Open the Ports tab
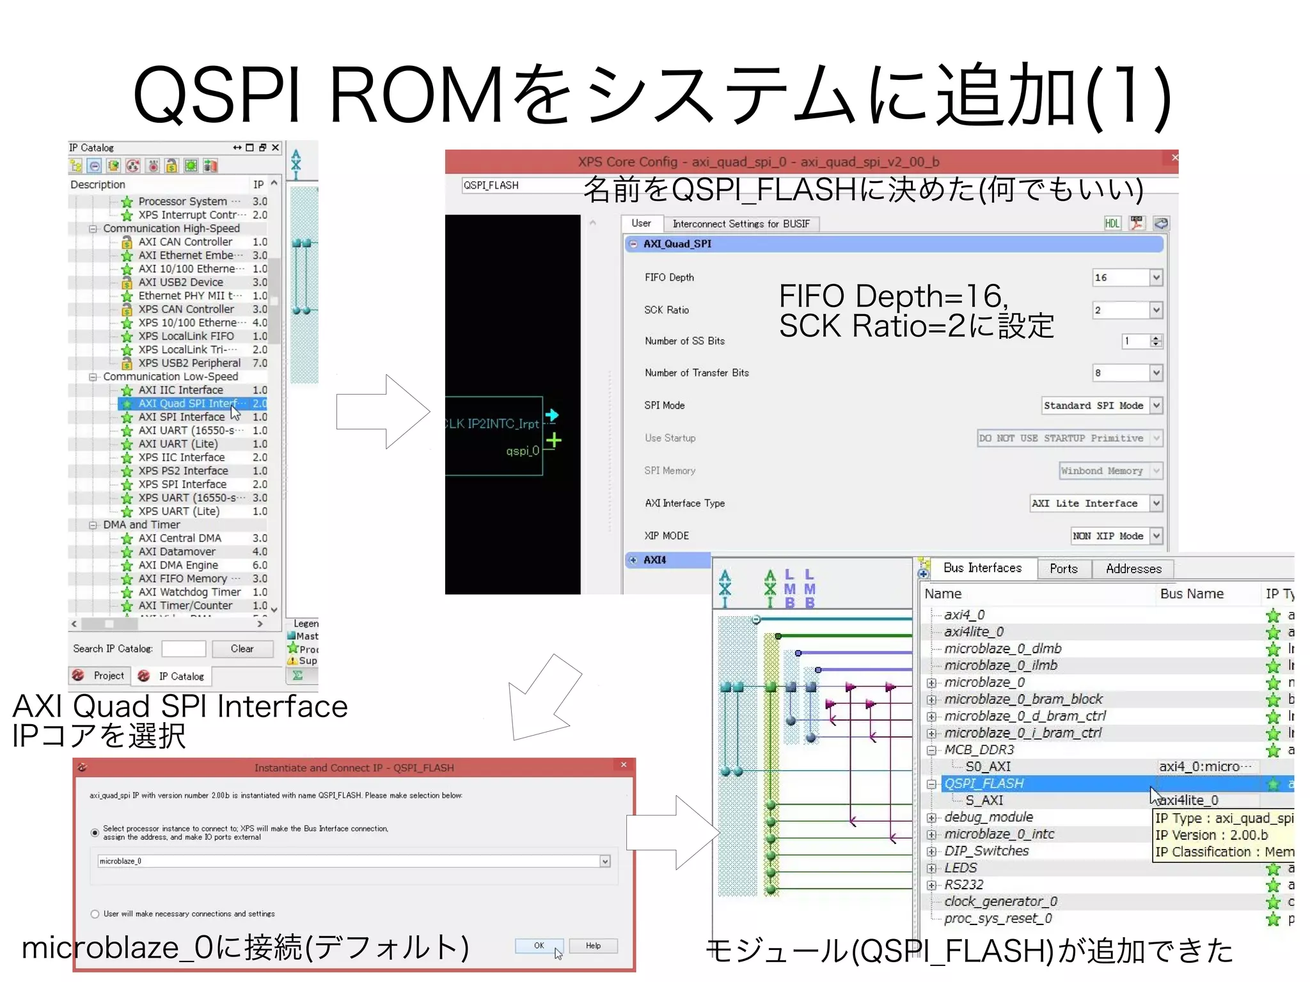The image size is (1310, 982). coord(1063,569)
